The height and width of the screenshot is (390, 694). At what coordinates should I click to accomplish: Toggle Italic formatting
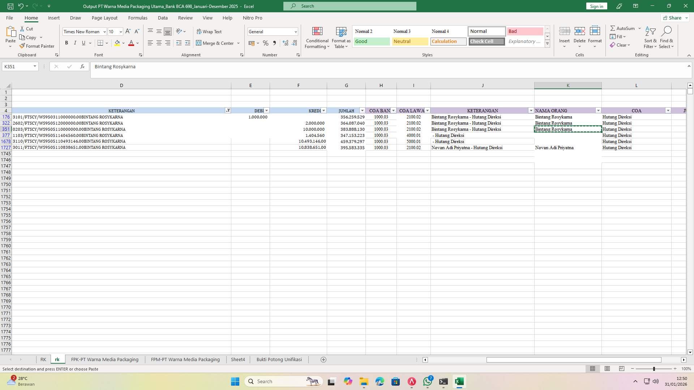coord(75,43)
